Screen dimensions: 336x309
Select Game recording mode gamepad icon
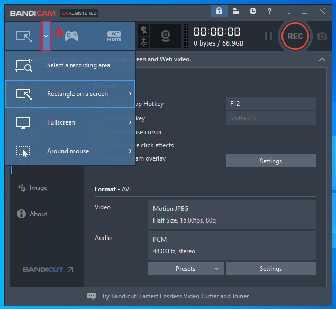(x=71, y=36)
